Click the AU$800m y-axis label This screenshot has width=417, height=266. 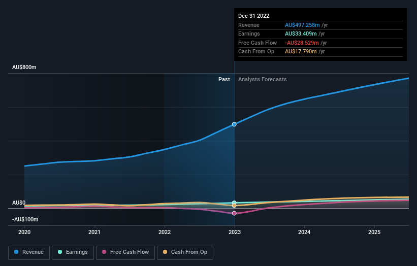coord(24,67)
